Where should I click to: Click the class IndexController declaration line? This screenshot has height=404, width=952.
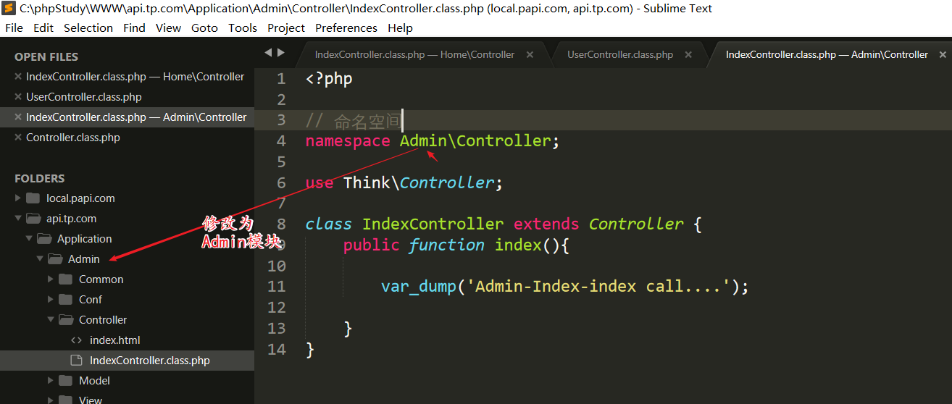click(x=504, y=224)
